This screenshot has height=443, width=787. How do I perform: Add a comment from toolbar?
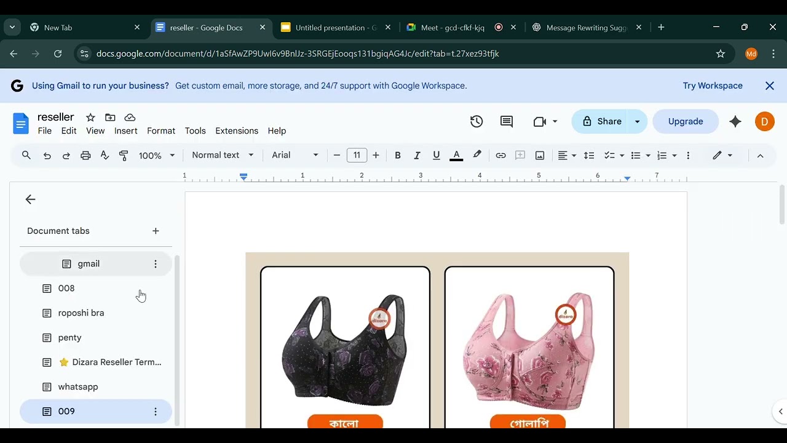click(x=520, y=156)
